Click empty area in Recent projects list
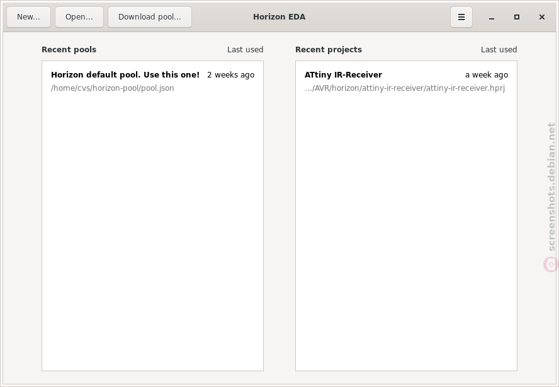Viewport: 559px width, 387px height. click(x=406, y=232)
